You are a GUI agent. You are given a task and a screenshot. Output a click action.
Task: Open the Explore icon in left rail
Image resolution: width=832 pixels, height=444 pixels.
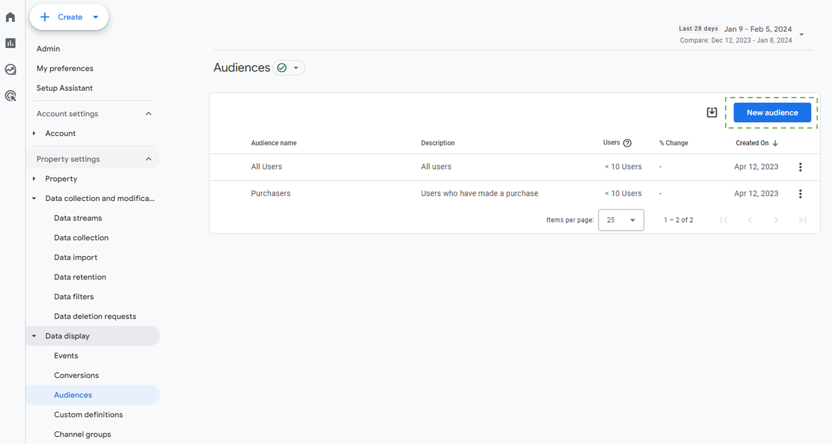pos(10,69)
